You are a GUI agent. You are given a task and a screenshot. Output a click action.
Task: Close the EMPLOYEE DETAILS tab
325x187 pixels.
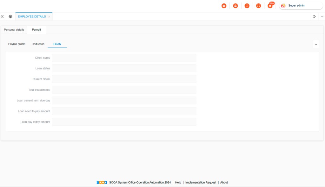(49, 16)
